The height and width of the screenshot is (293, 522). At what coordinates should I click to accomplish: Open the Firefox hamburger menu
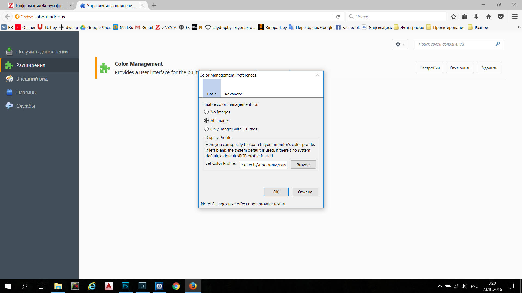click(515, 17)
